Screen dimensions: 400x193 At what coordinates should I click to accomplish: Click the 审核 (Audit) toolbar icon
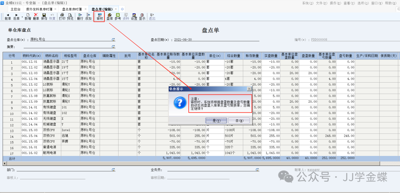click(x=99, y=16)
